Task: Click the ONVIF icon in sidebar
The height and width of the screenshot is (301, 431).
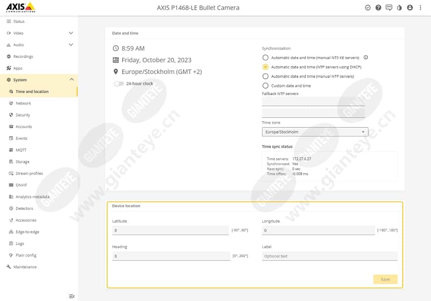Action: [x=11, y=185]
